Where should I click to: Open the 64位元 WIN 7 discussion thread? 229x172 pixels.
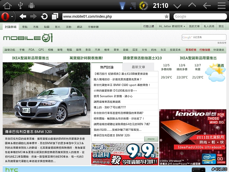(x=122, y=124)
